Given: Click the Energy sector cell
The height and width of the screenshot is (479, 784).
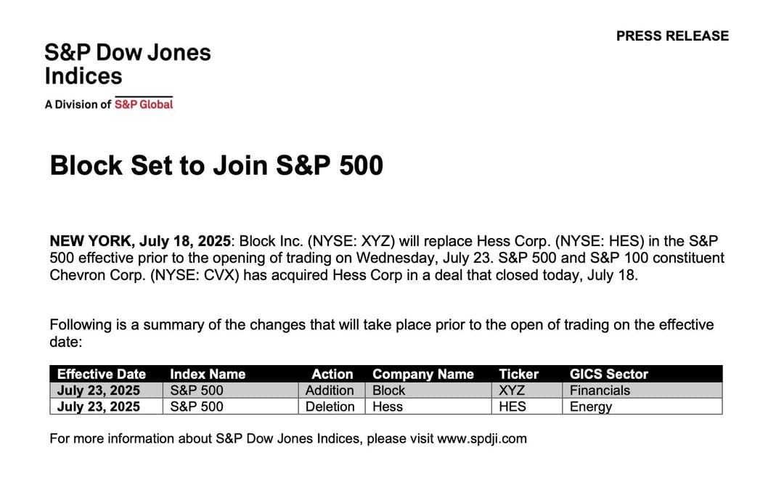Looking at the screenshot, I should point(642,406).
